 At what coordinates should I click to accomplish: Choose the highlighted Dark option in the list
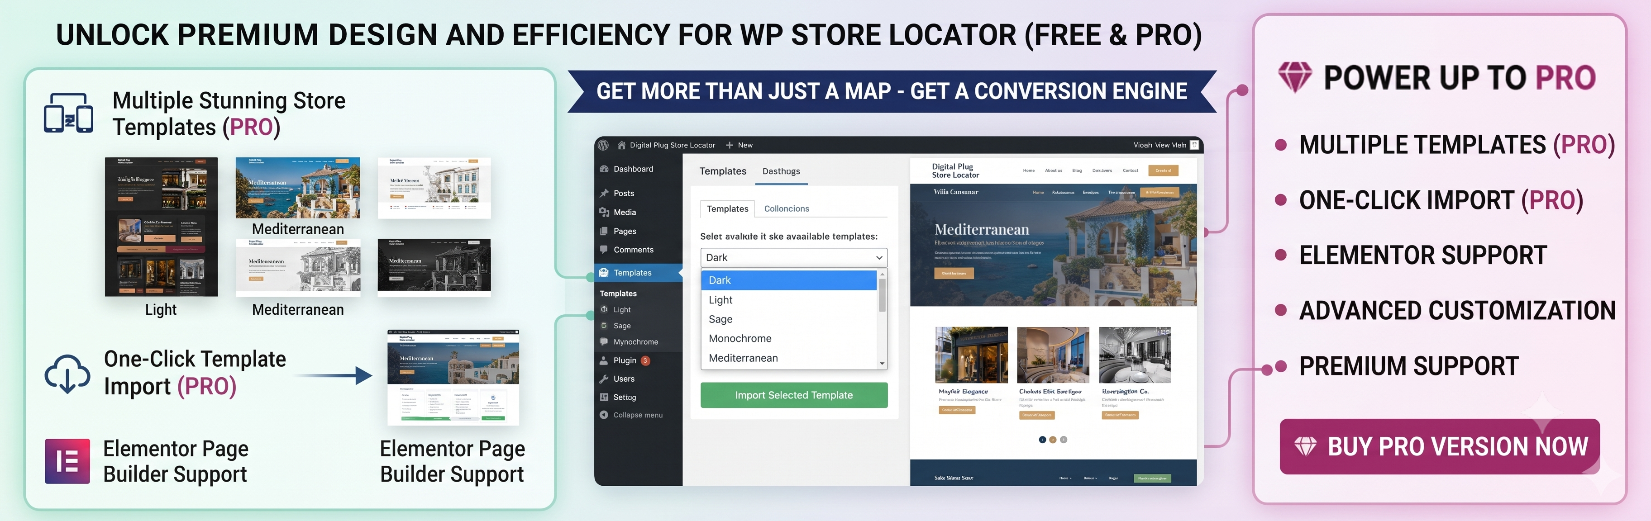tap(789, 280)
